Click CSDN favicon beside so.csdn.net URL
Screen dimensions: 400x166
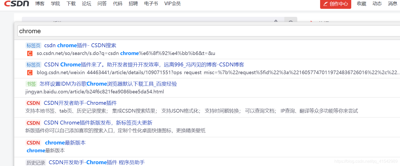(x=30, y=53)
